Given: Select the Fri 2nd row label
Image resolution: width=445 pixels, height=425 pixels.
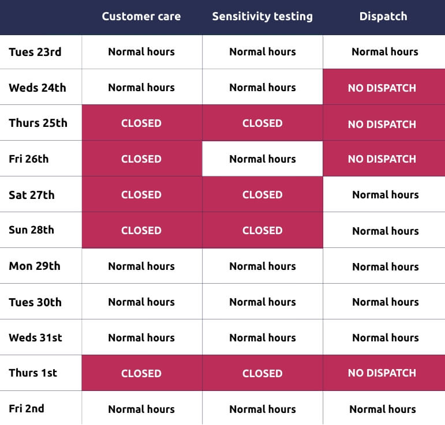Looking at the screenshot, I should point(27,409).
